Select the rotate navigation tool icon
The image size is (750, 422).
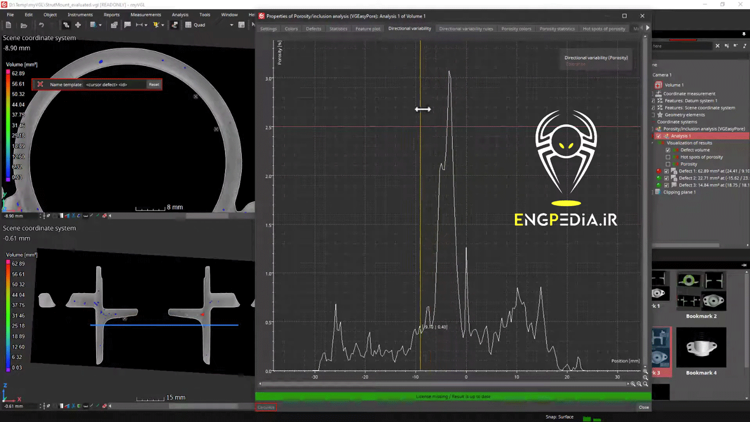[66, 25]
